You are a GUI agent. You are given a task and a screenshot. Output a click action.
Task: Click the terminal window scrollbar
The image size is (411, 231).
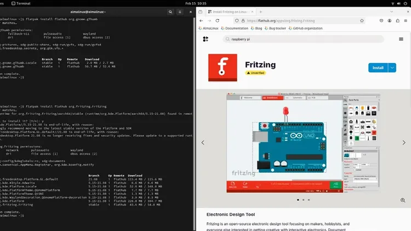pyautogui.click(x=194, y=123)
